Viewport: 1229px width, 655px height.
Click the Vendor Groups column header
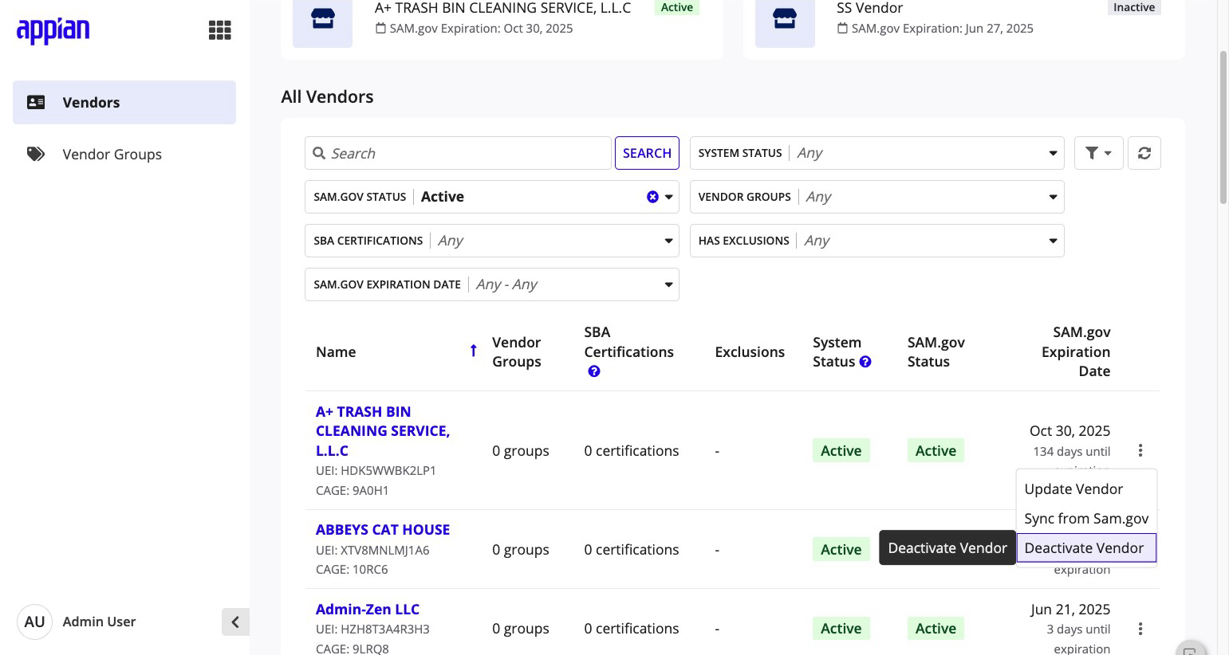click(517, 352)
